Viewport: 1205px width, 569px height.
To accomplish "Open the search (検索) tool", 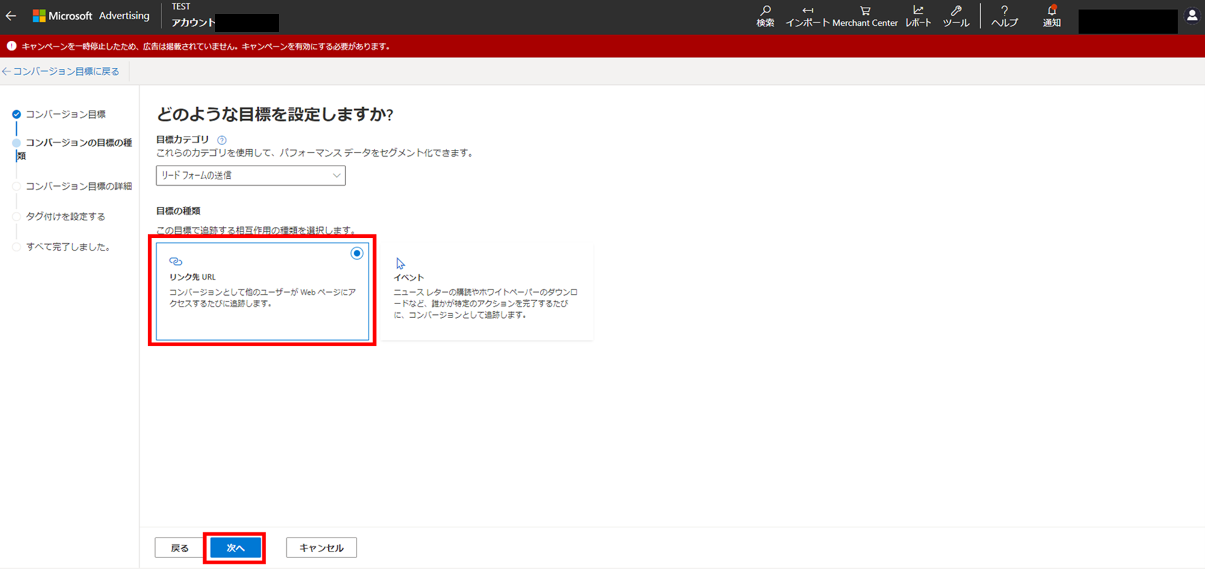I will click(x=765, y=16).
